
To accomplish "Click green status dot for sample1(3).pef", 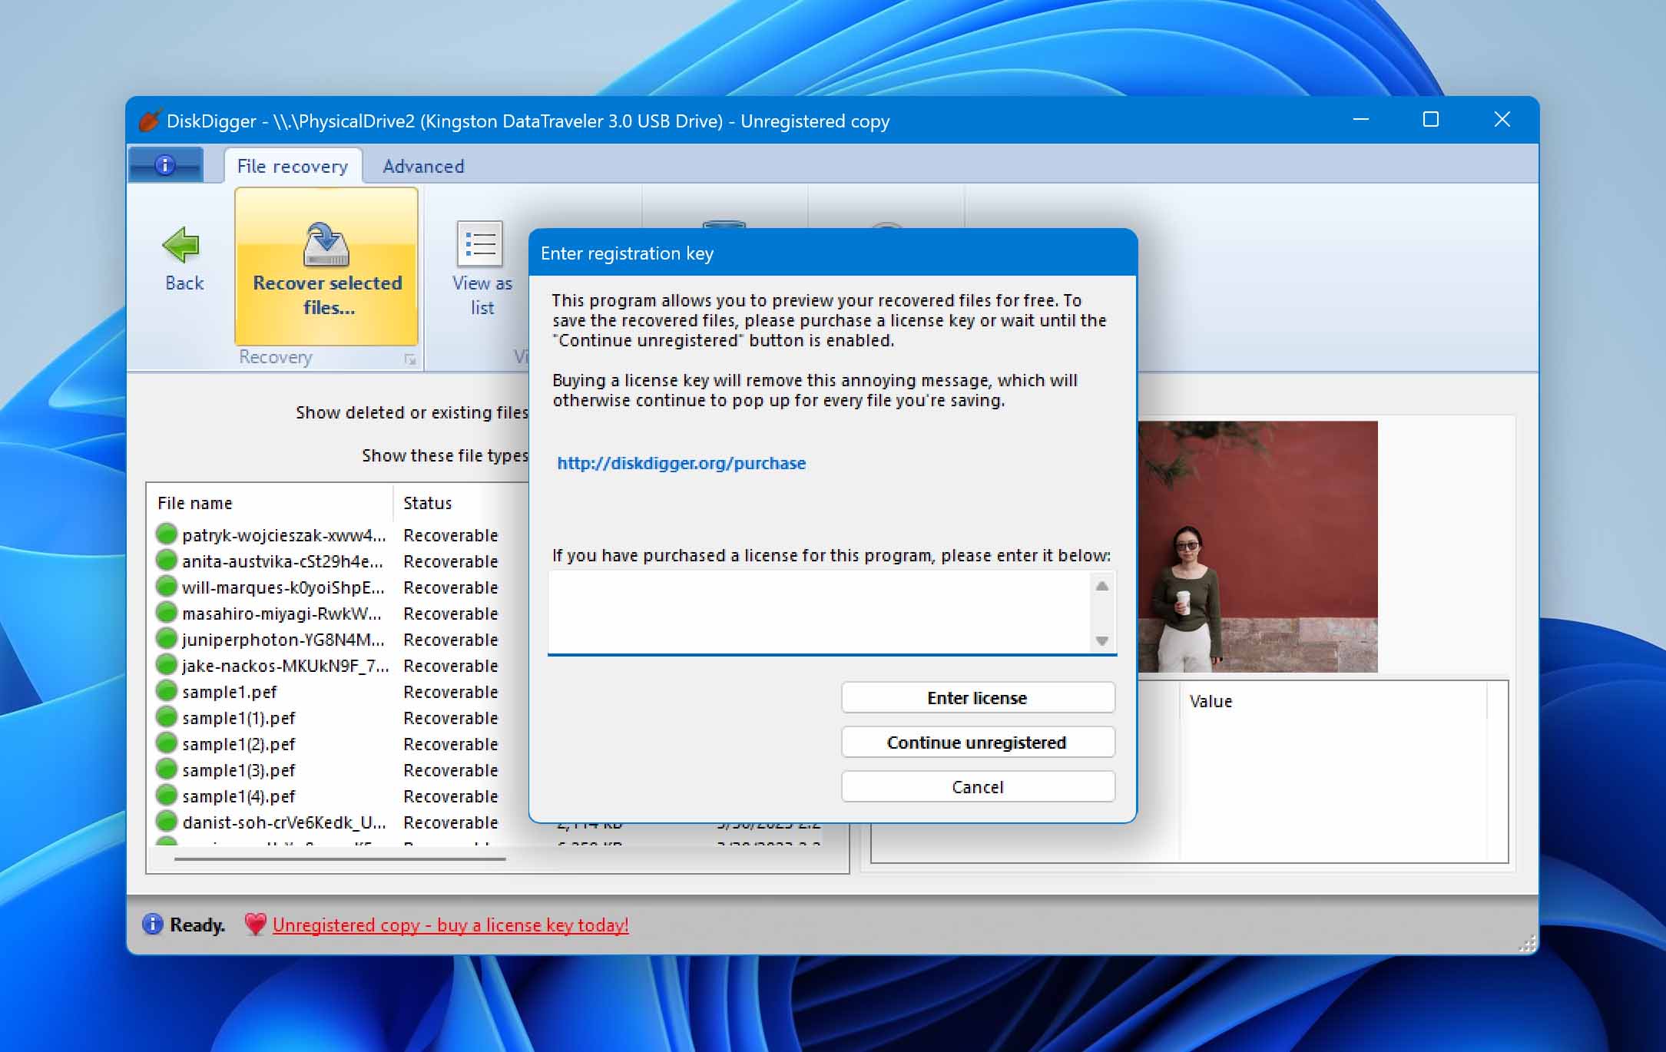I will point(166,769).
